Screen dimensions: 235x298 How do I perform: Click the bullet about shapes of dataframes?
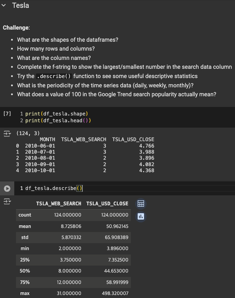point(67,40)
